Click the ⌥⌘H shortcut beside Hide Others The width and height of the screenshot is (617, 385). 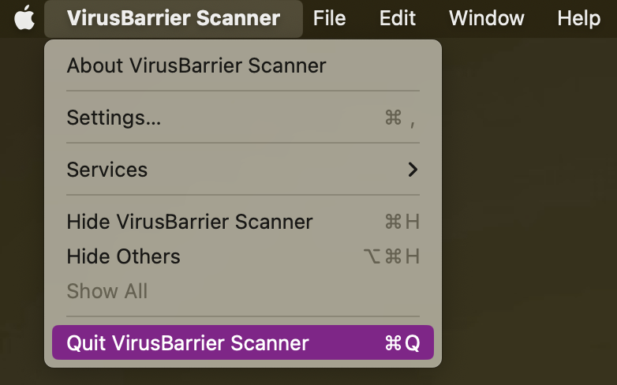click(x=391, y=256)
